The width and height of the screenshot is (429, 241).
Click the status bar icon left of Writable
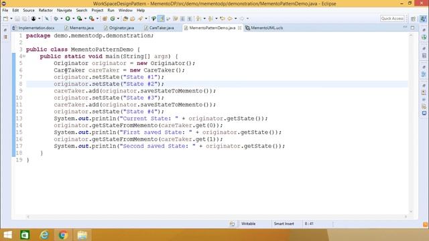click(x=232, y=224)
